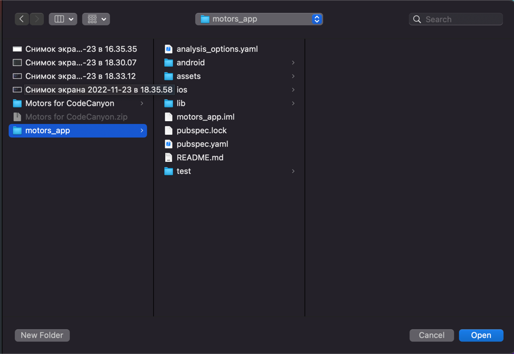Expand the test folder chevron
Viewport: 514px width, 354px height.
293,171
